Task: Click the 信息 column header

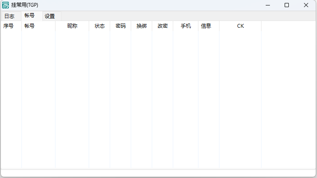Action: click(x=206, y=26)
